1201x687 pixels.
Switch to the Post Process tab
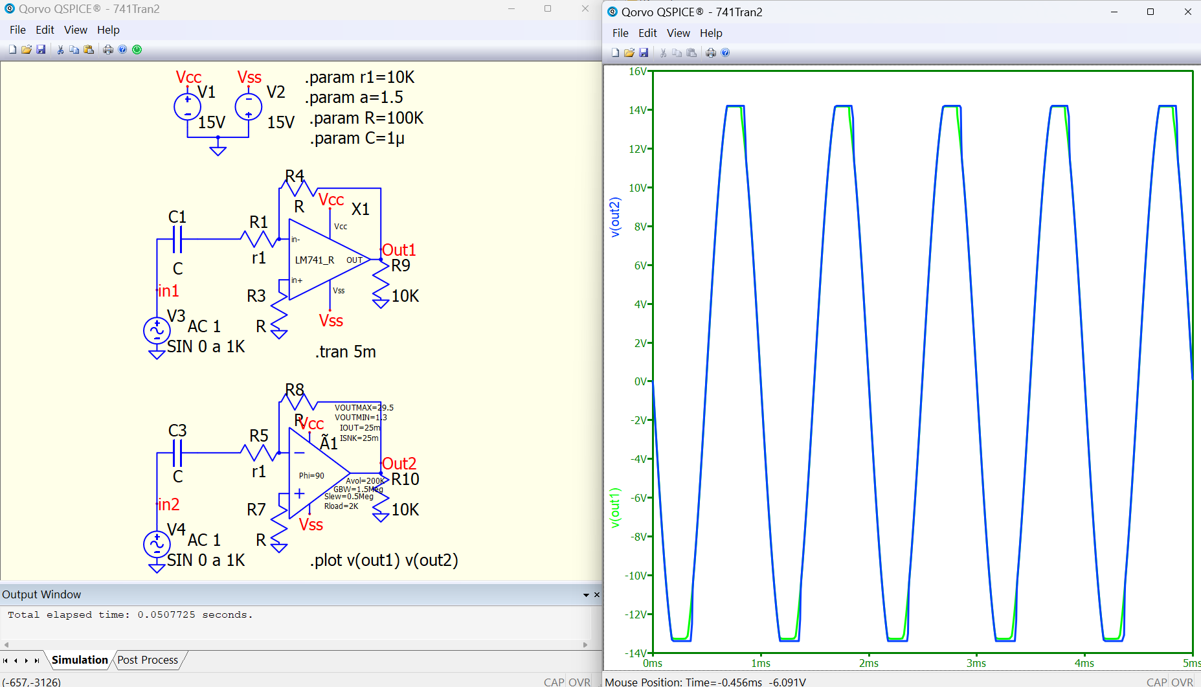tap(148, 660)
